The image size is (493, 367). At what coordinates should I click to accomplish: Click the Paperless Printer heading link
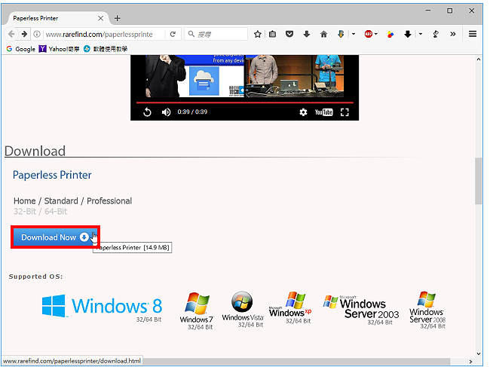click(x=52, y=175)
